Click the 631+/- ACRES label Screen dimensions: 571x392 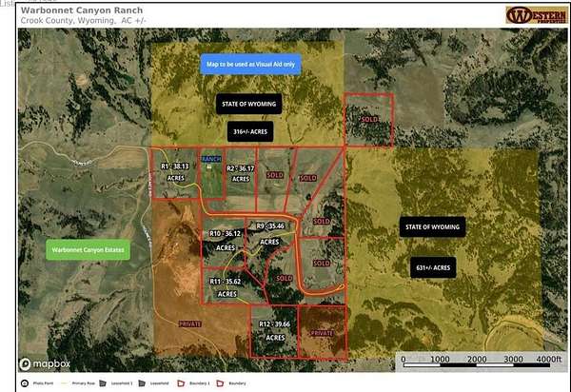(x=432, y=267)
